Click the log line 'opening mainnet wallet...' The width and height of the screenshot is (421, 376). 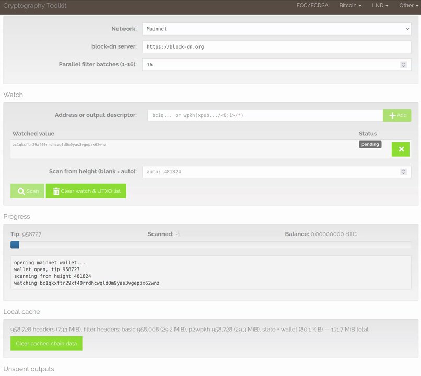[50, 263]
